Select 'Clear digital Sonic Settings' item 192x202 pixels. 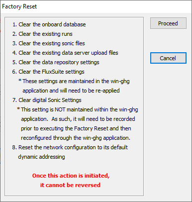[x=47, y=100]
